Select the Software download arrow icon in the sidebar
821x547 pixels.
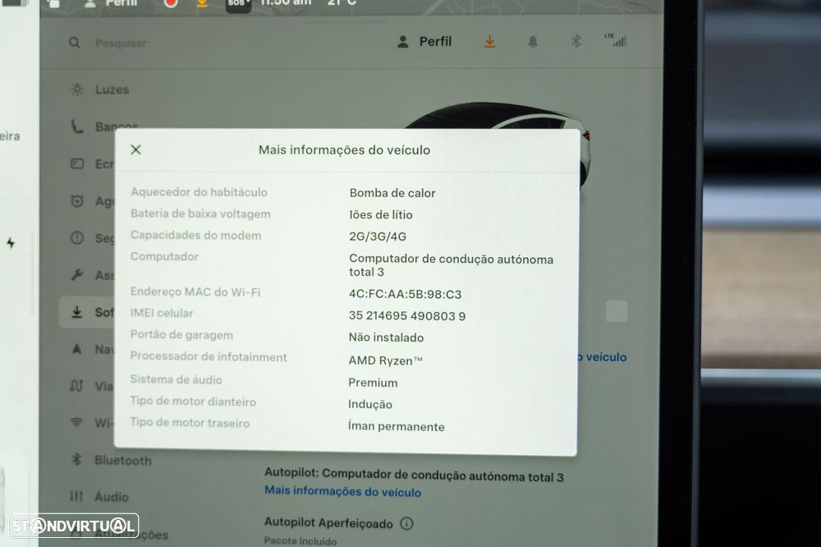click(x=77, y=312)
